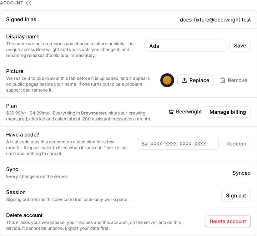Click the Session description about signing out
The image size is (257, 236).
click(x=67, y=199)
